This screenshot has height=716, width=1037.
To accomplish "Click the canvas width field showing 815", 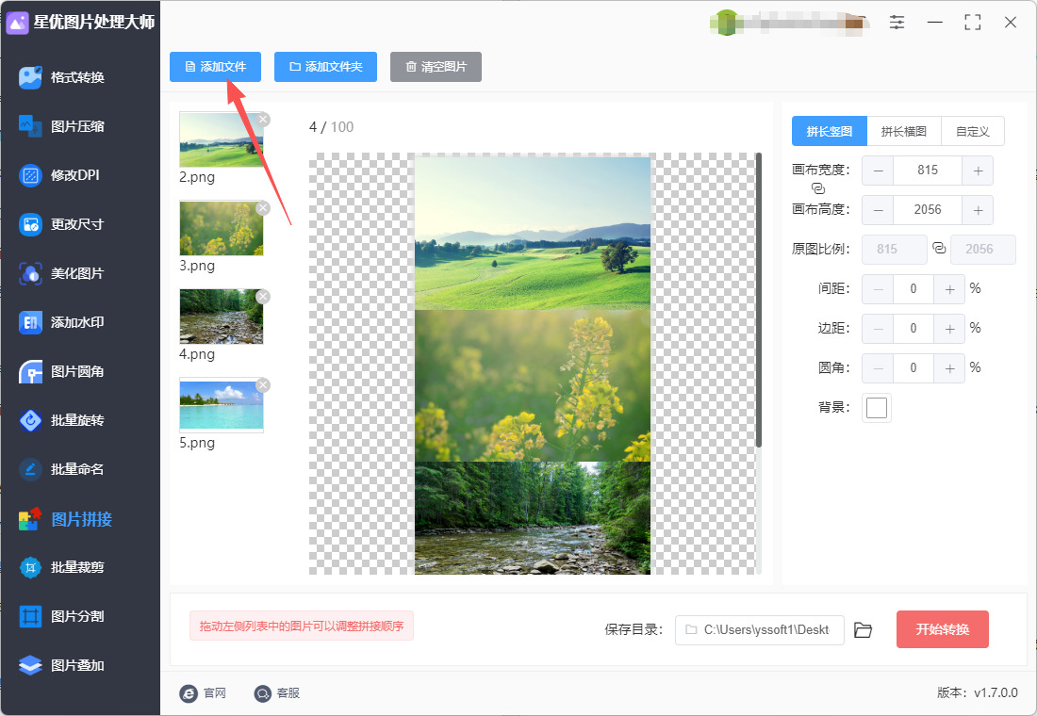I will pyautogui.click(x=928, y=171).
